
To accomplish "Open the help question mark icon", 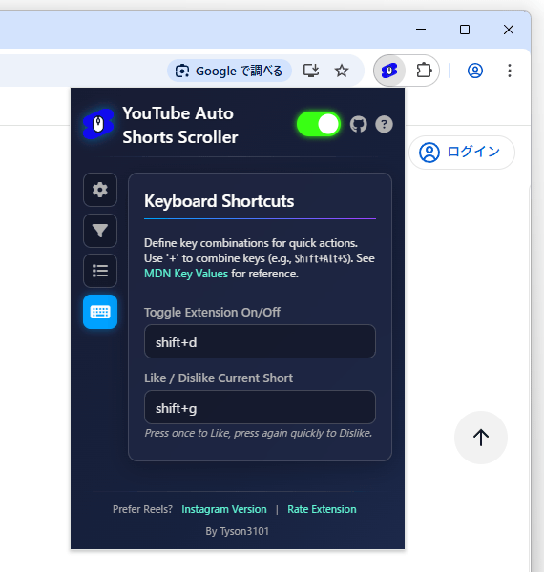I will point(384,124).
